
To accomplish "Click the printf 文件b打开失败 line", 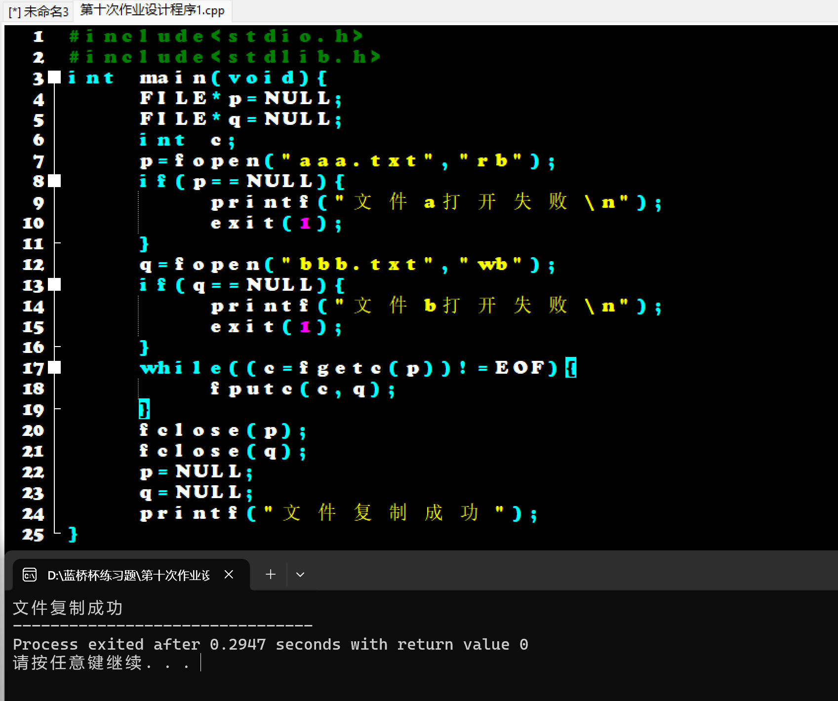I will click(436, 306).
